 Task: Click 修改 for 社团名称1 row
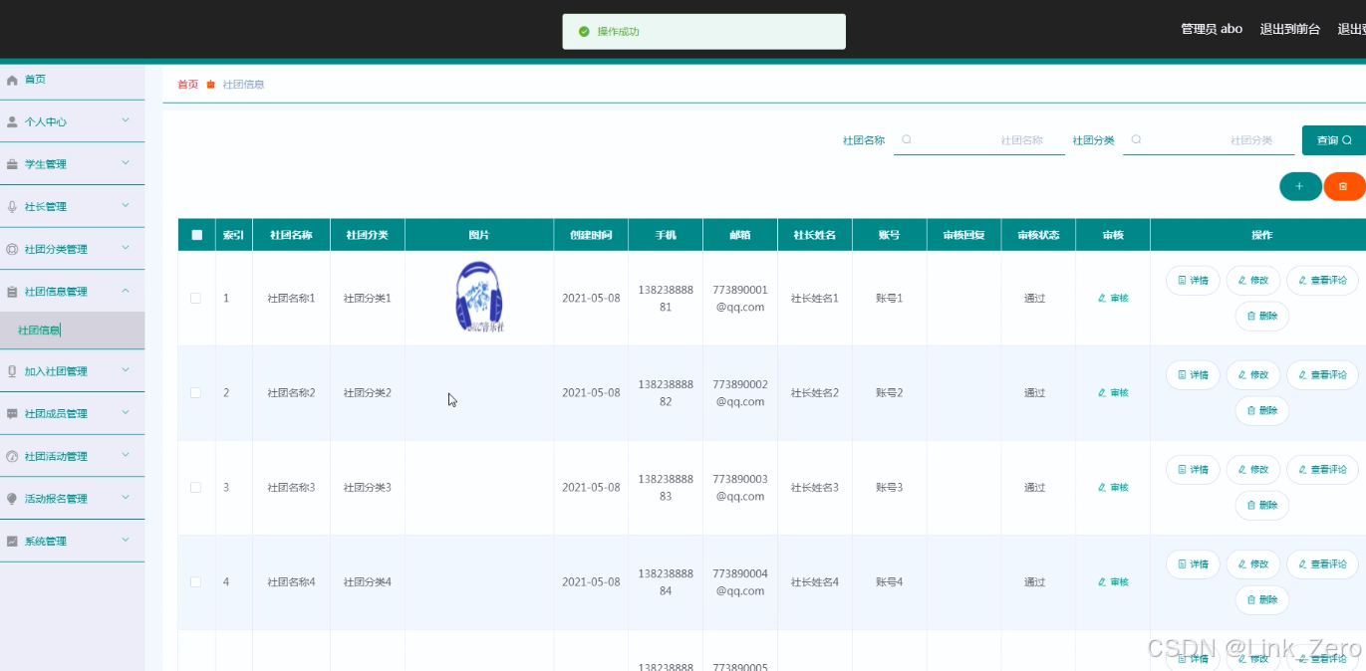1253,281
